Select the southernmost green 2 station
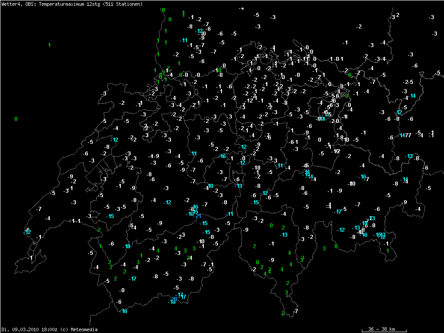Viewport: 444px width, 333px height. point(283,313)
